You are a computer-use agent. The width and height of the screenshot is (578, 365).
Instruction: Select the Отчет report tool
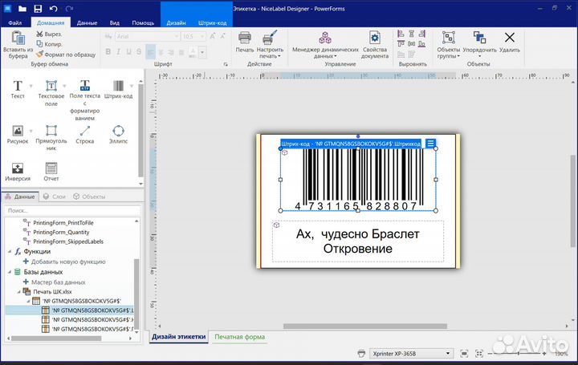51,172
